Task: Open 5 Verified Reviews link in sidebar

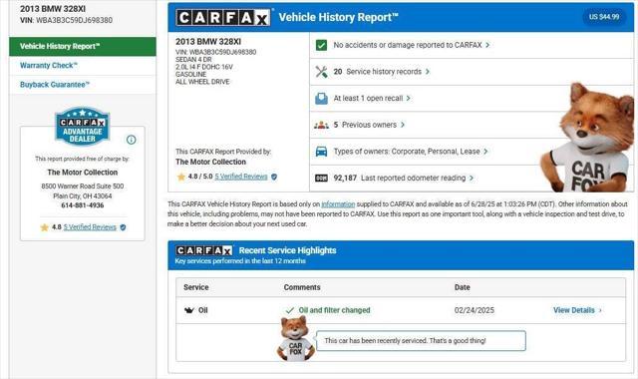Action: 90,227
